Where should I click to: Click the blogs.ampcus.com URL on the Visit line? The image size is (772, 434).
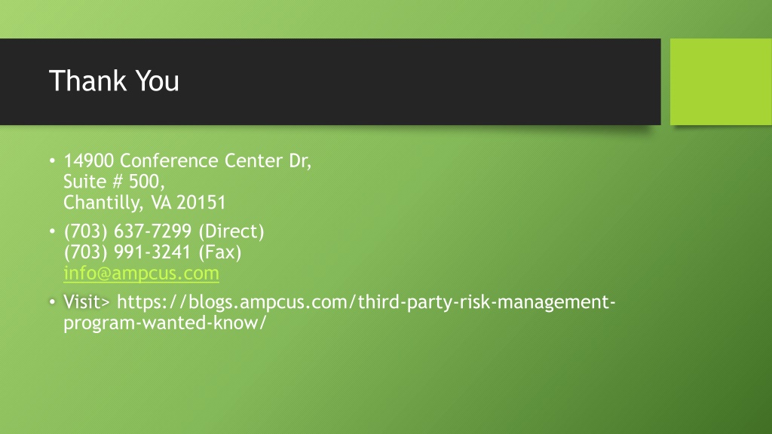[366, 301]
